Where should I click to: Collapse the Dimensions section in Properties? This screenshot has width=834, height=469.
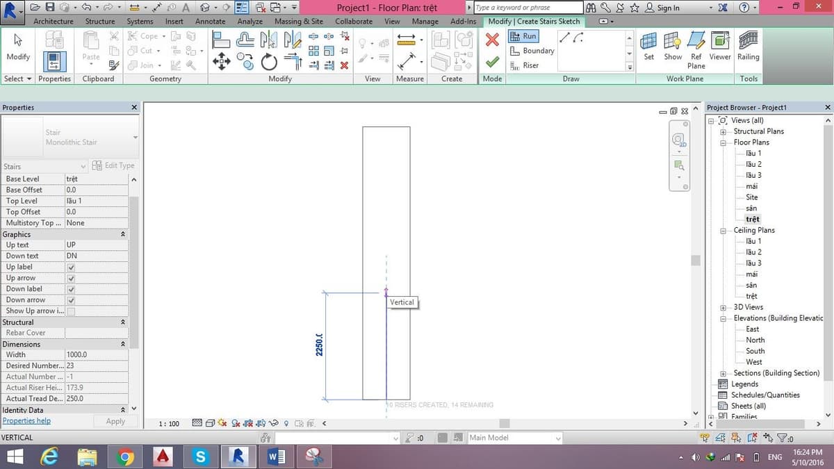[123, 345]
